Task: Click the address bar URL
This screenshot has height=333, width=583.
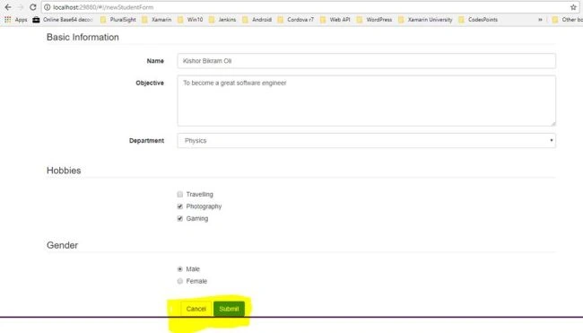Action: point(103,7)
